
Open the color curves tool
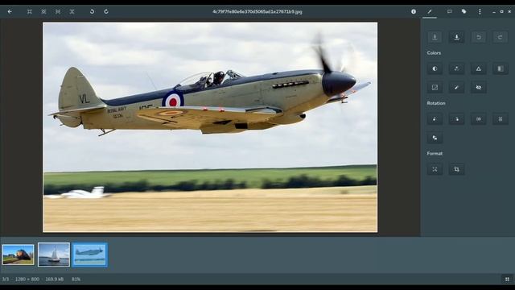435,88
